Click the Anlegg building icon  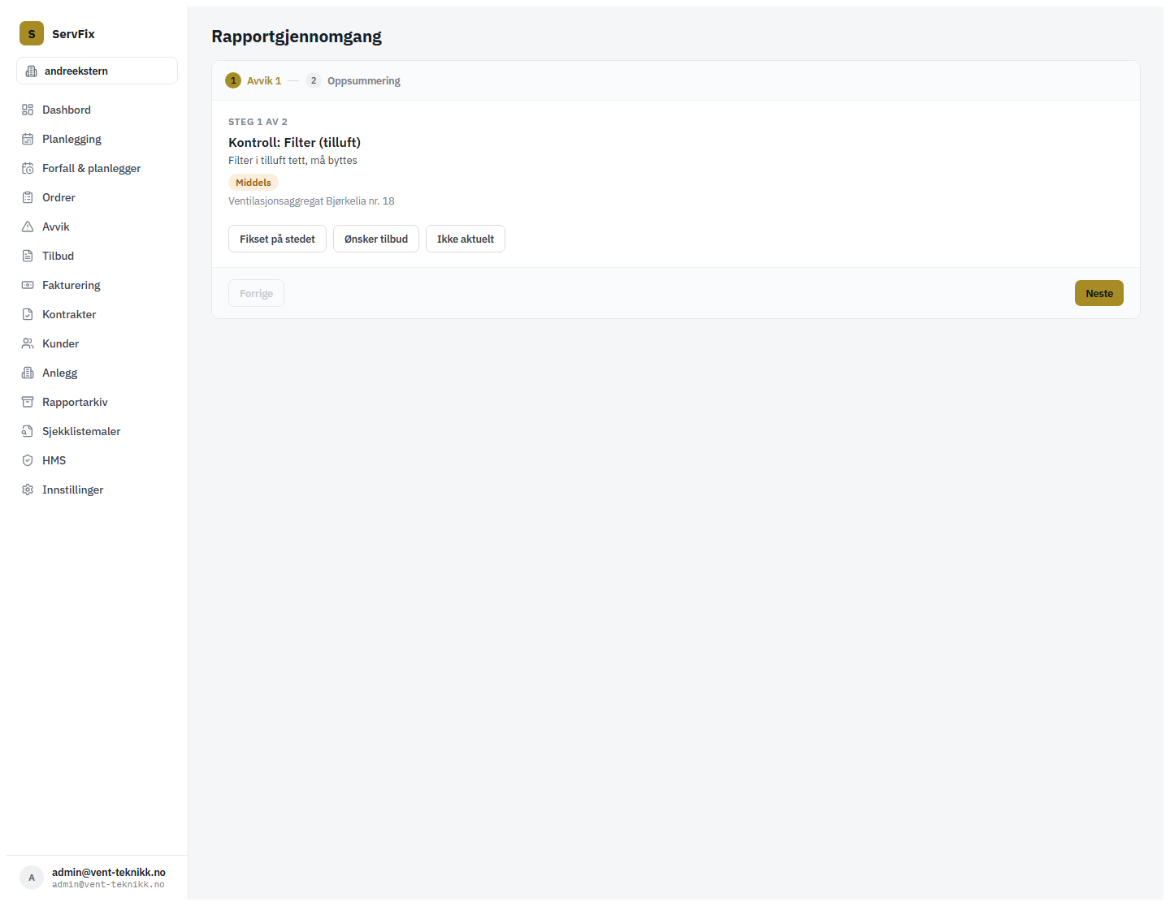[x=28, y=373]
